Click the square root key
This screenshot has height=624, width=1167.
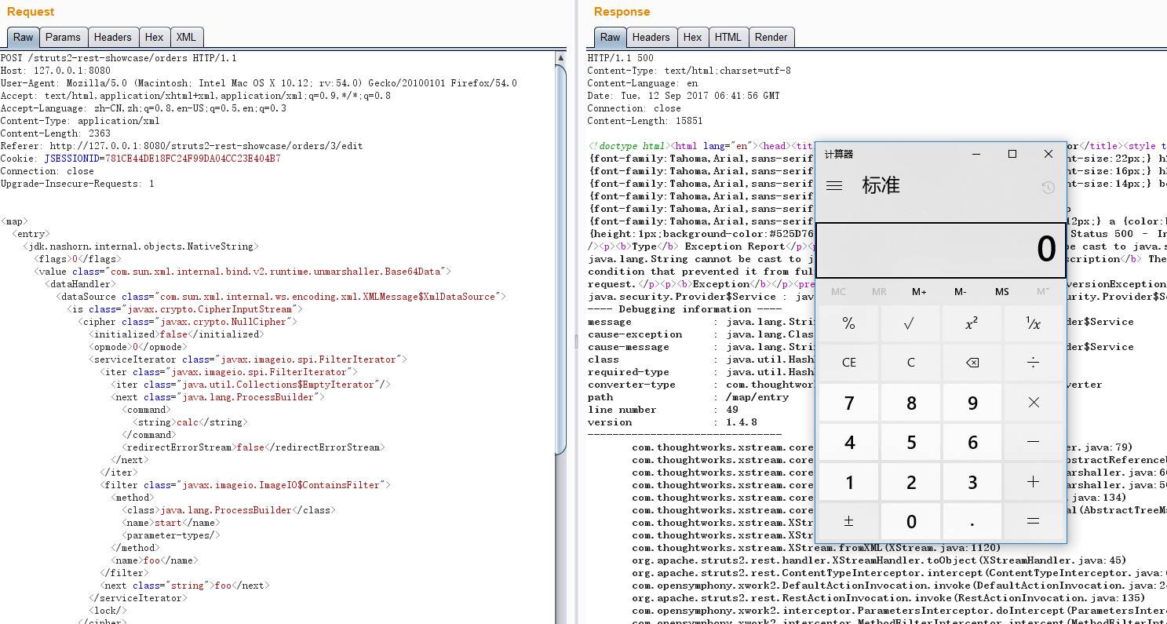point(910,323)
